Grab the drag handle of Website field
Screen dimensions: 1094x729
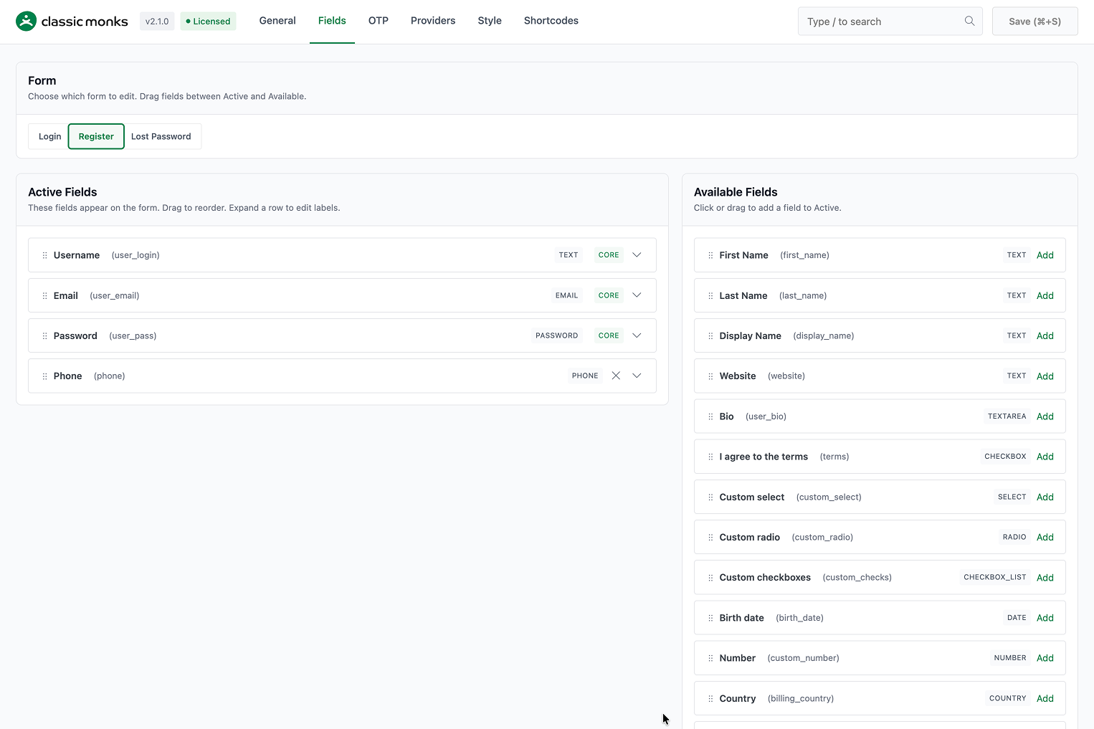710,376
